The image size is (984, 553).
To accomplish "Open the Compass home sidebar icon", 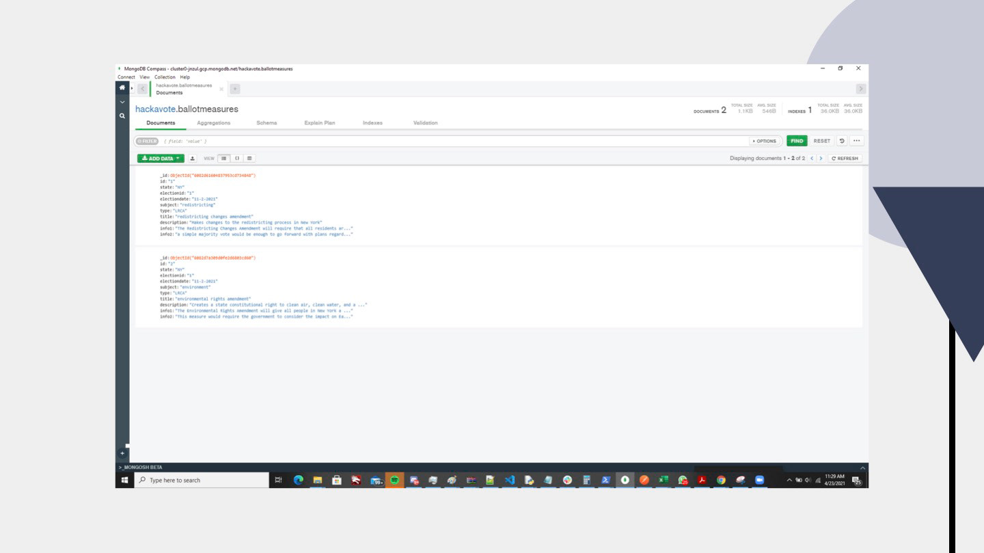I will pyautogui.click(x=122, y=88).
